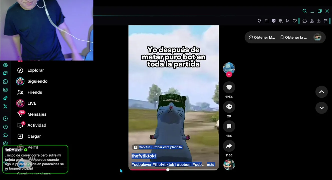Click the video progress bar handle
Screen dimensions: 332x180
tap(168, 170)
